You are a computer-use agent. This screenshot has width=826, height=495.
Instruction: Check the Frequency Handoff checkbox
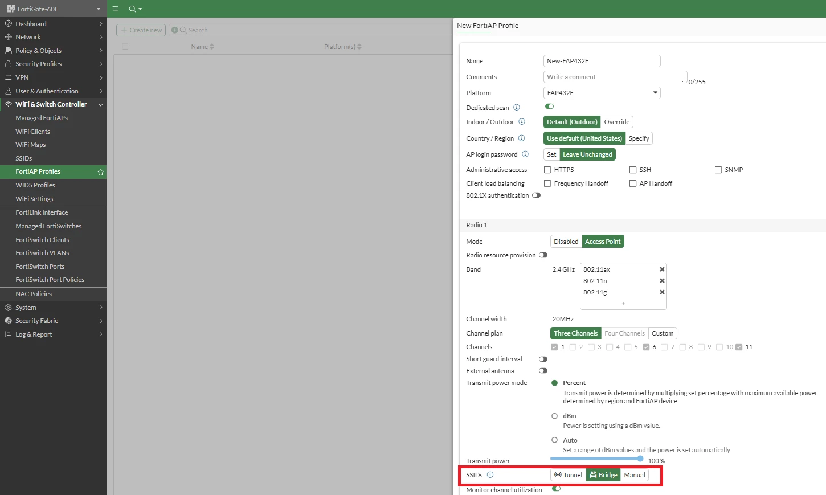(547, 183)
